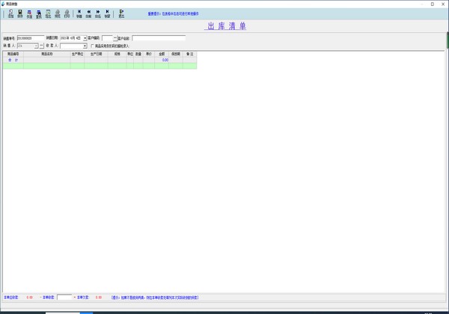Click the Print (打印) toolbar icon
The image size is (449, 314).
pos(67,13)
